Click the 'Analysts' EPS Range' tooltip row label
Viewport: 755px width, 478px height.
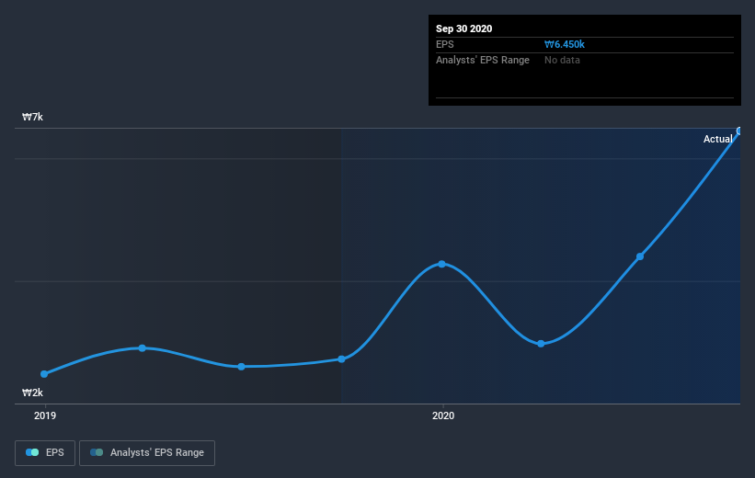(x=483, y=60)
